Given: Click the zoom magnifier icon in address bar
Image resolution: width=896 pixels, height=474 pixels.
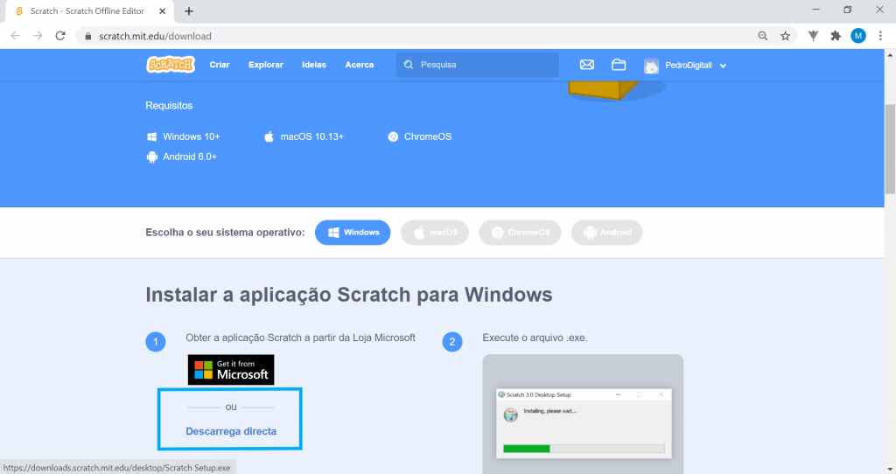Looking at the screenshot, I should point(763,36).
